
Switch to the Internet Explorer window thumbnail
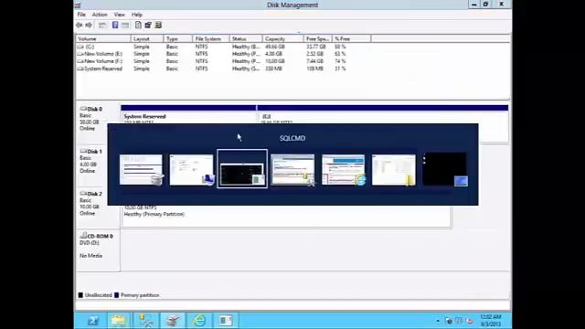(x=344, y=170)
